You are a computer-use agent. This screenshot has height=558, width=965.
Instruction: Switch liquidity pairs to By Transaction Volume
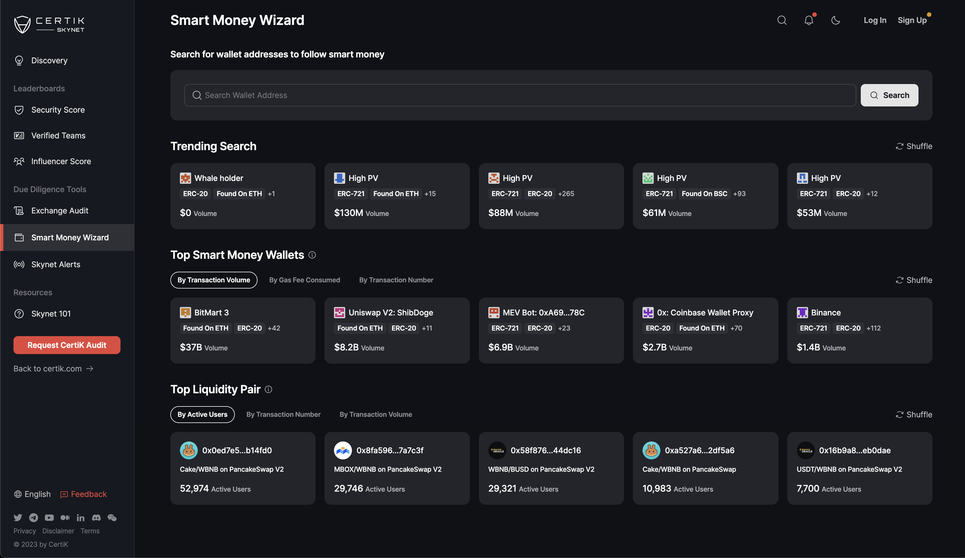(376, 414)
